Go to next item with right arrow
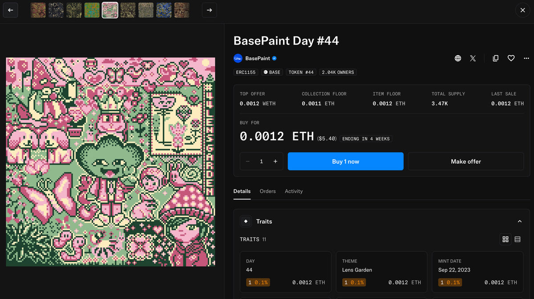The image size is (534, 299). click(210, 10)
